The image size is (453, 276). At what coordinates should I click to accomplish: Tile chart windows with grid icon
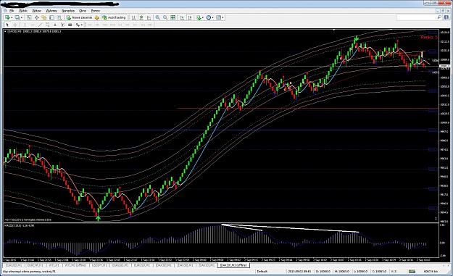[x=173, y=17]
